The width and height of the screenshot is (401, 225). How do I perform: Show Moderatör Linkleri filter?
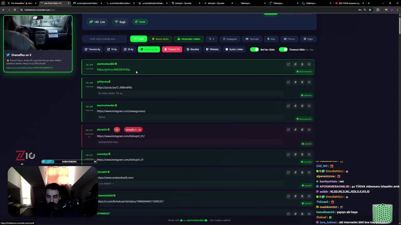click(x=189, y=39)
